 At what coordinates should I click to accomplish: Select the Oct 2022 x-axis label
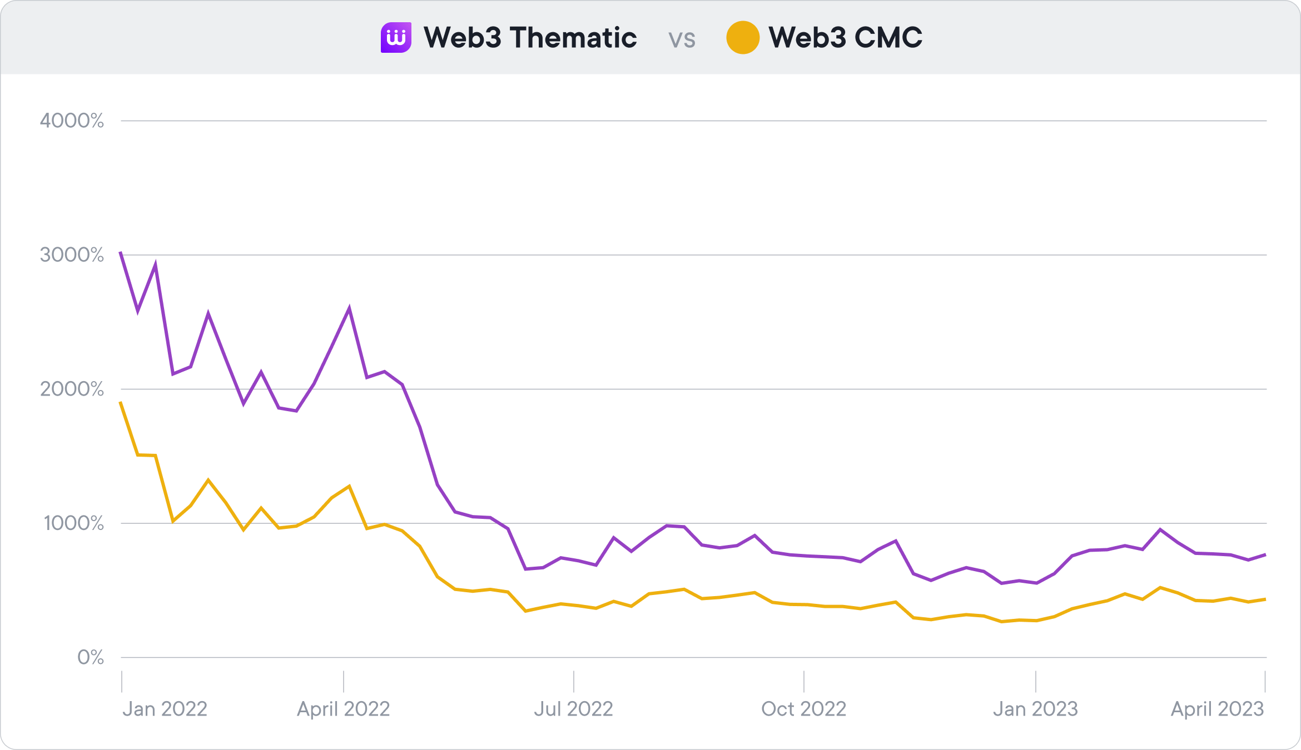pyautogui.click(x=803, y=709)
